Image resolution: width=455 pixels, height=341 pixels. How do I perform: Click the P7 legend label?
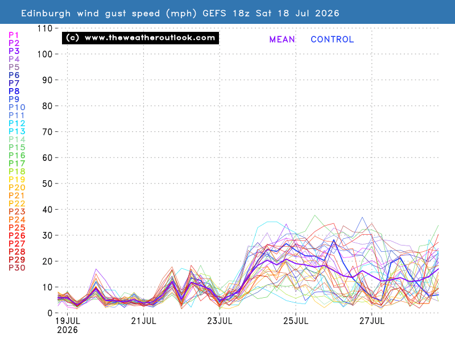14,83
